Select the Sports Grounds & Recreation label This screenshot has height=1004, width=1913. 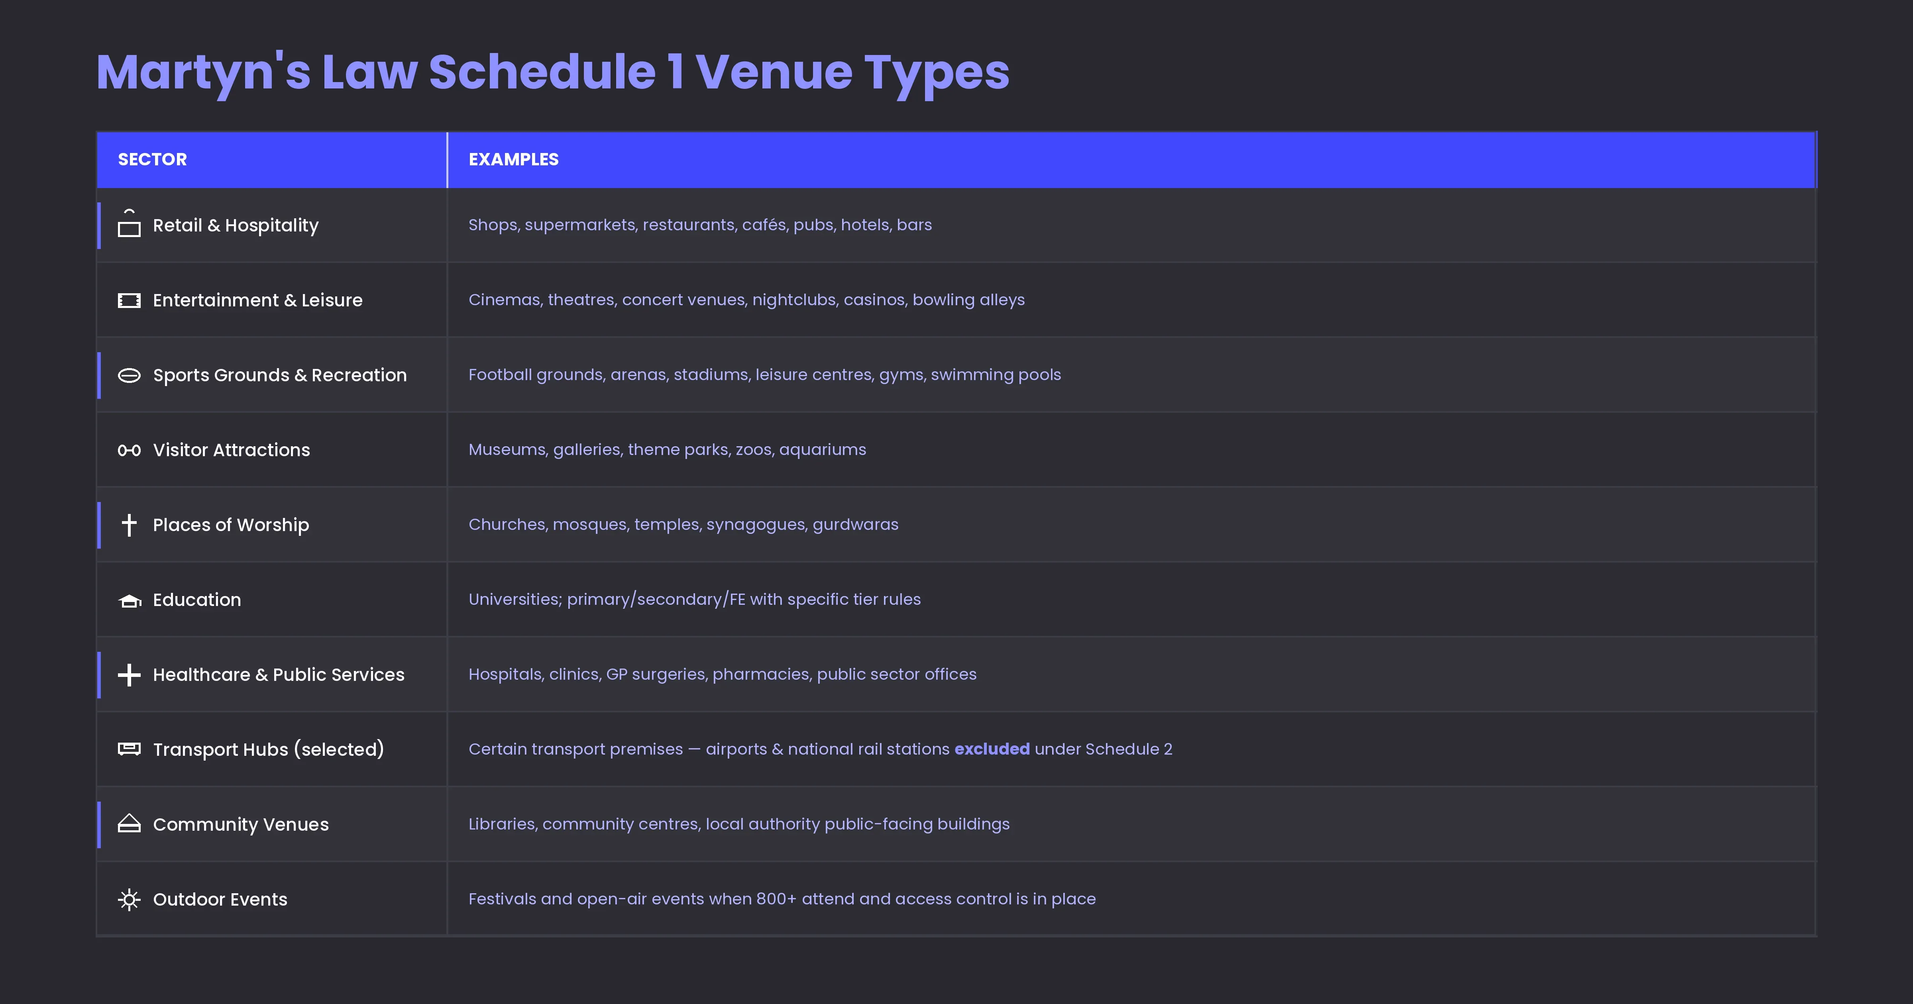tap(280, 375)
